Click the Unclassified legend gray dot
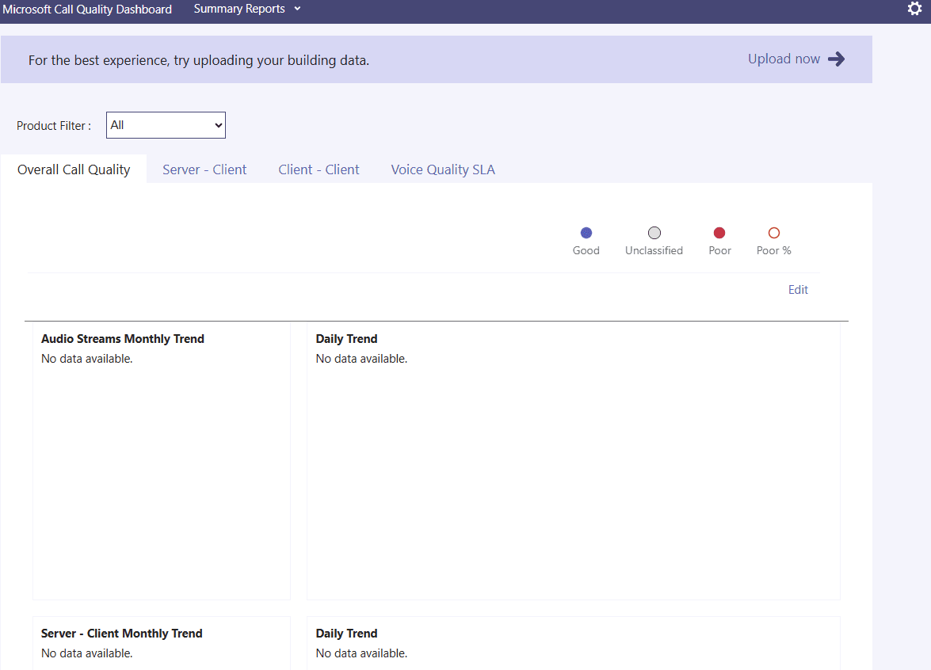 [654, 233]
